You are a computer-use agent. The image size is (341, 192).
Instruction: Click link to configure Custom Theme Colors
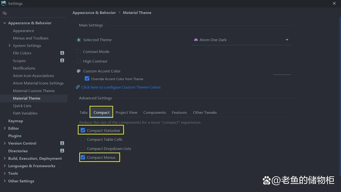click(121, 87)
